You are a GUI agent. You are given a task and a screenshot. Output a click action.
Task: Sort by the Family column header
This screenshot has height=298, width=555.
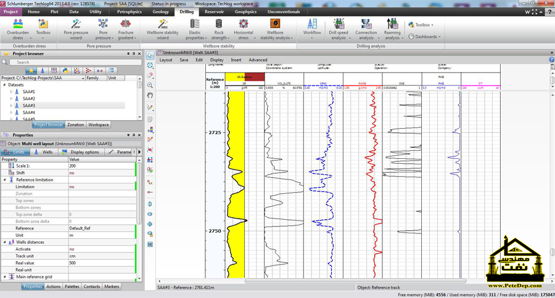tap(96, 78)
